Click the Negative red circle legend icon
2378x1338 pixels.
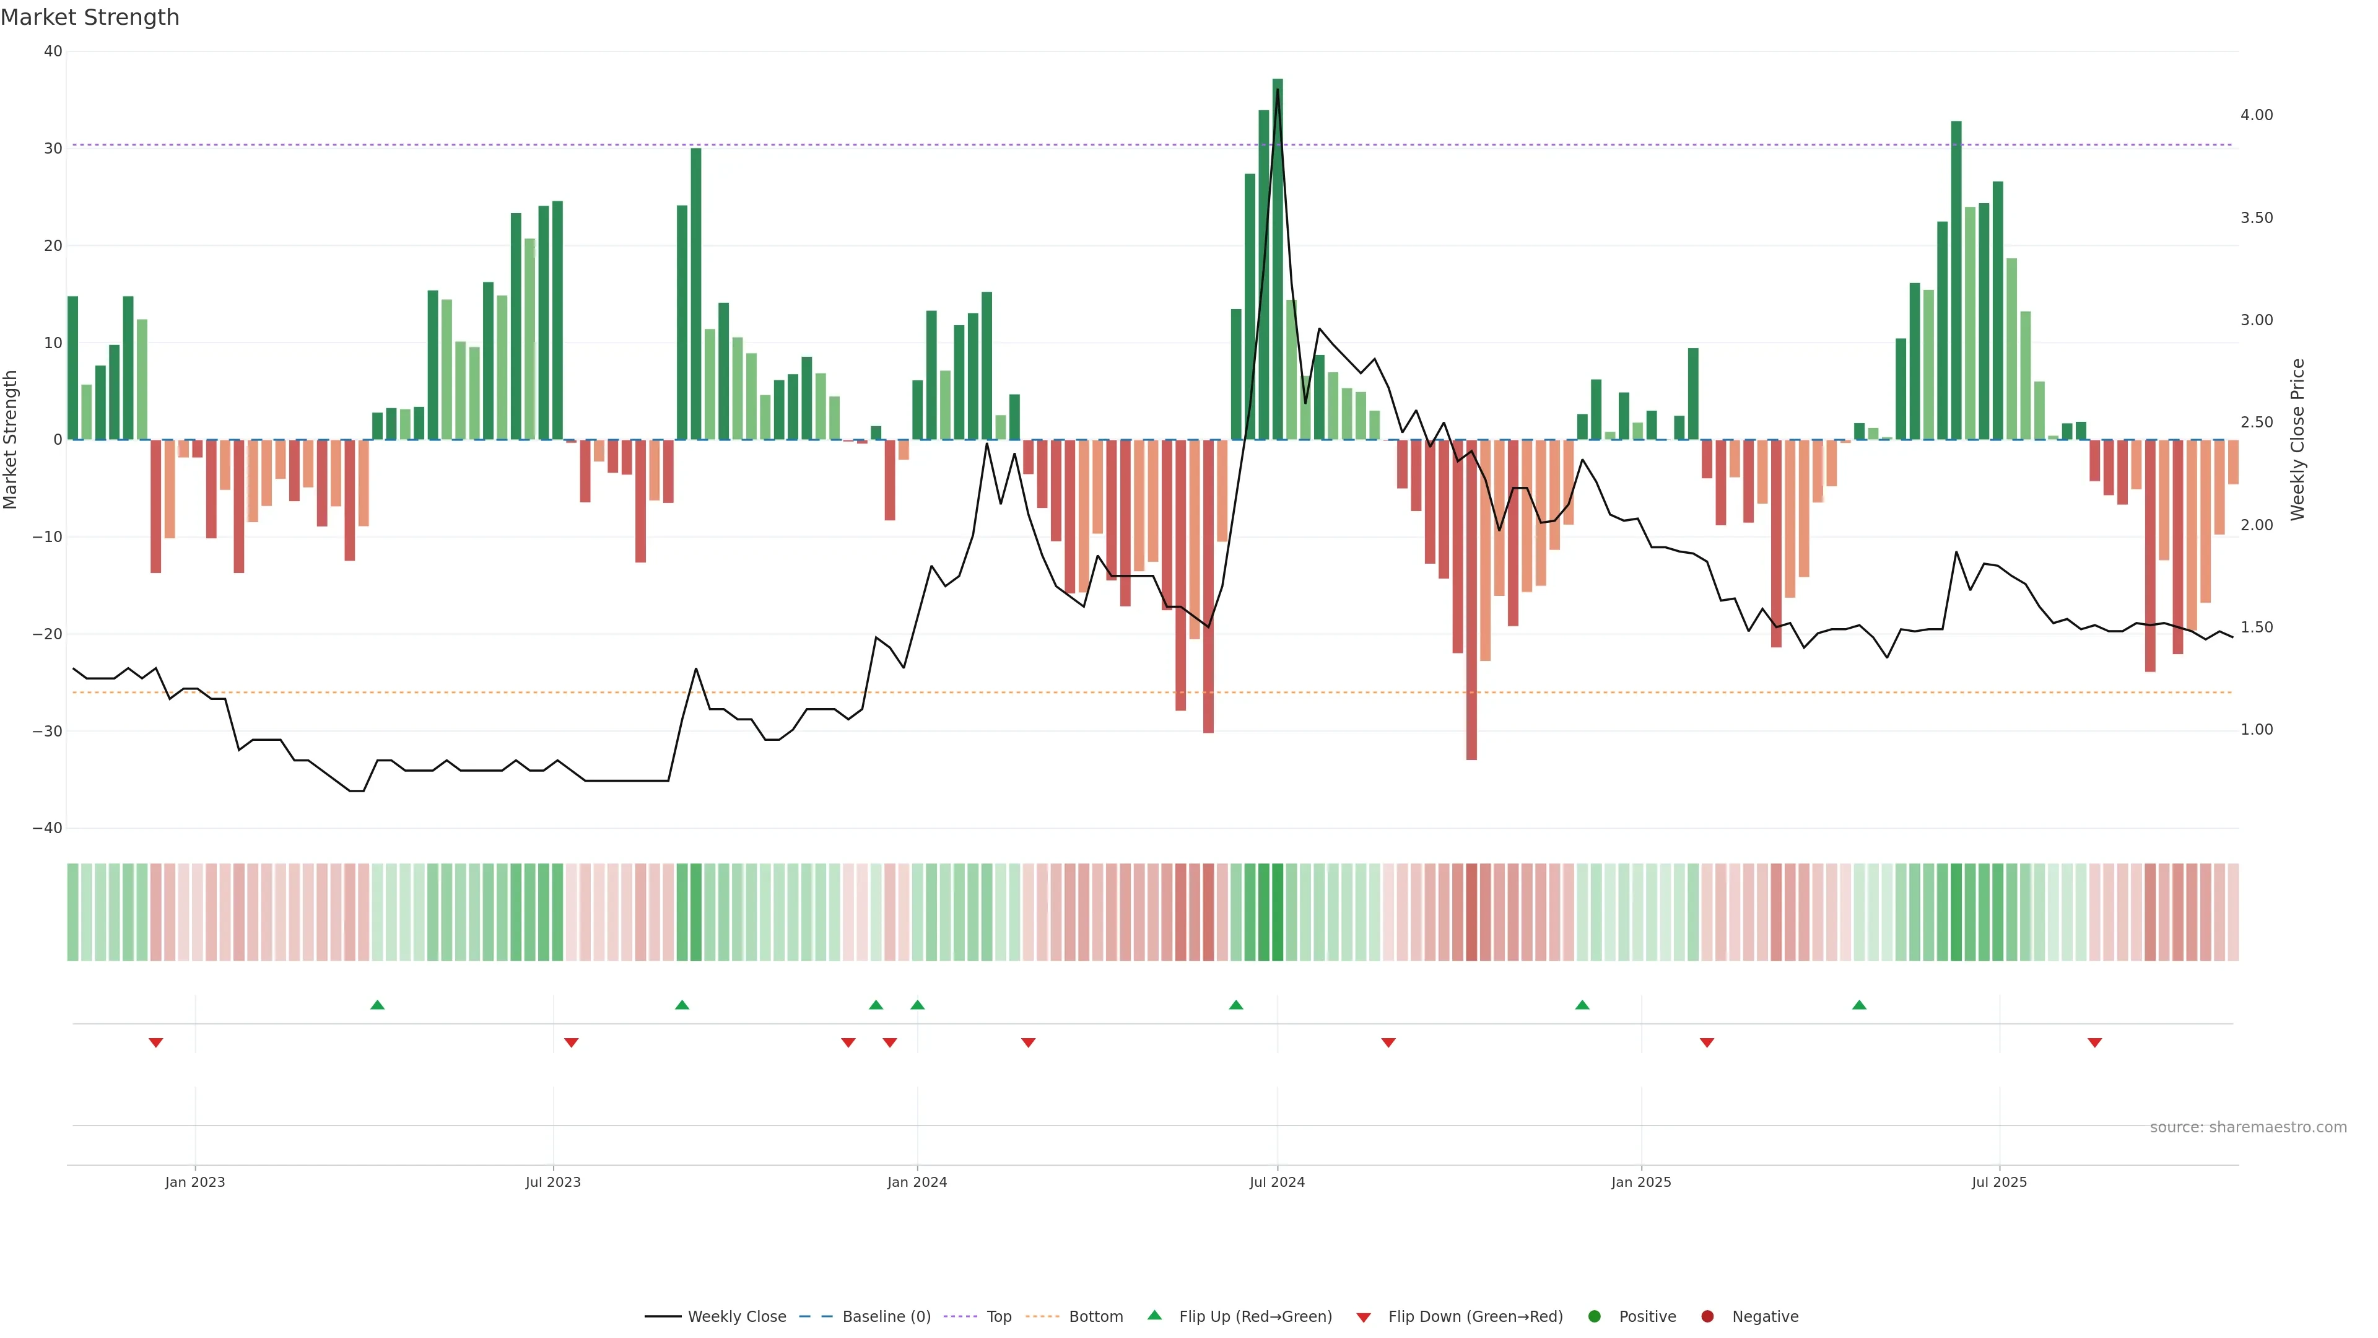(x=1707, y=1316)
